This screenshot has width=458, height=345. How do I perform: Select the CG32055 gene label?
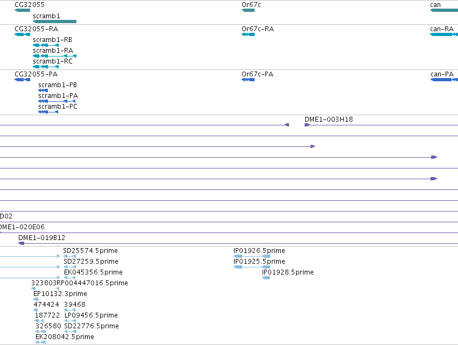[30, 5]
